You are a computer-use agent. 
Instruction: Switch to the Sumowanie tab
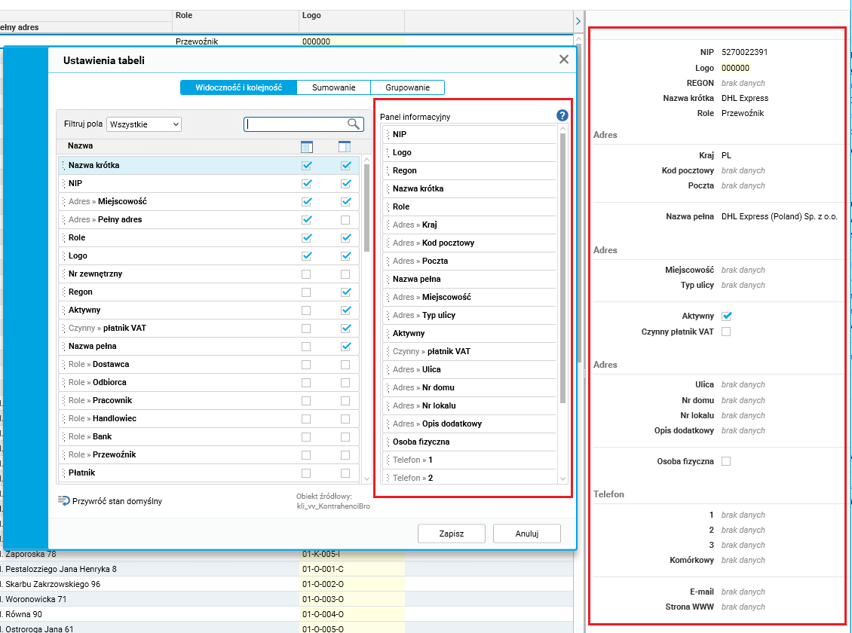click(333, 87)
